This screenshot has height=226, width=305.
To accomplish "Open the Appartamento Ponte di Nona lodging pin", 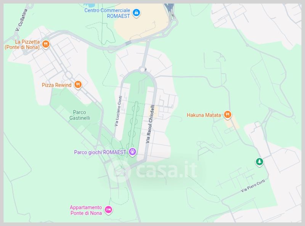I will point(108,210).
